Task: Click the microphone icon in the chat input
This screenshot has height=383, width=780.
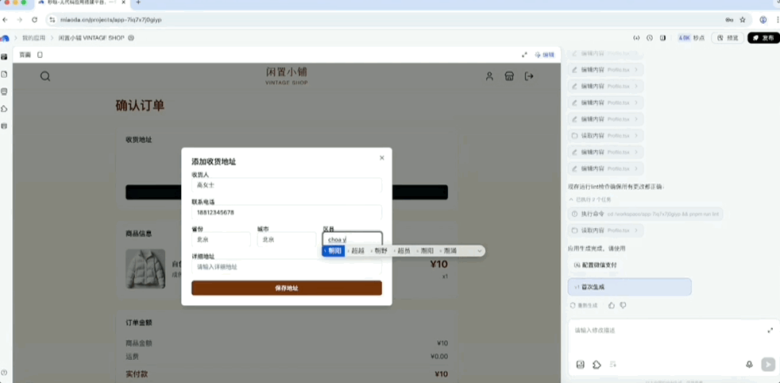Action: pyautogui.click(x=749, y=364)
